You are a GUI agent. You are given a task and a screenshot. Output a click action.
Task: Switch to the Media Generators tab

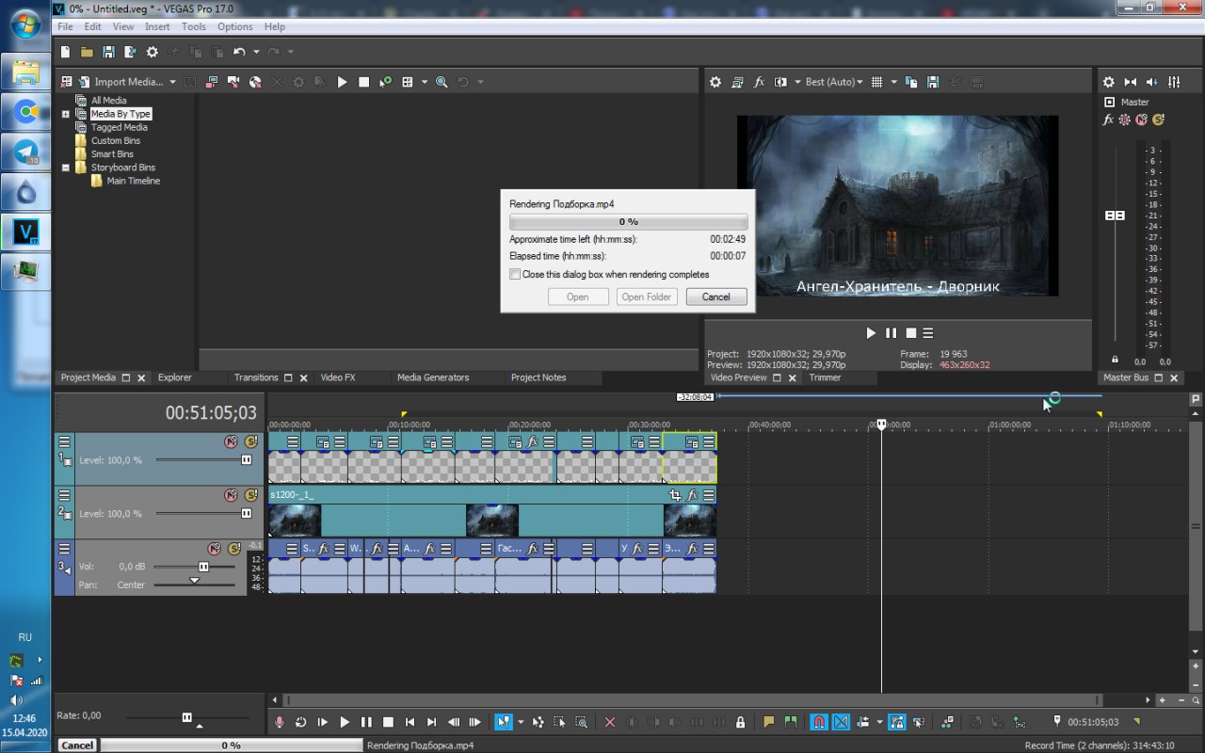point(433,377)
